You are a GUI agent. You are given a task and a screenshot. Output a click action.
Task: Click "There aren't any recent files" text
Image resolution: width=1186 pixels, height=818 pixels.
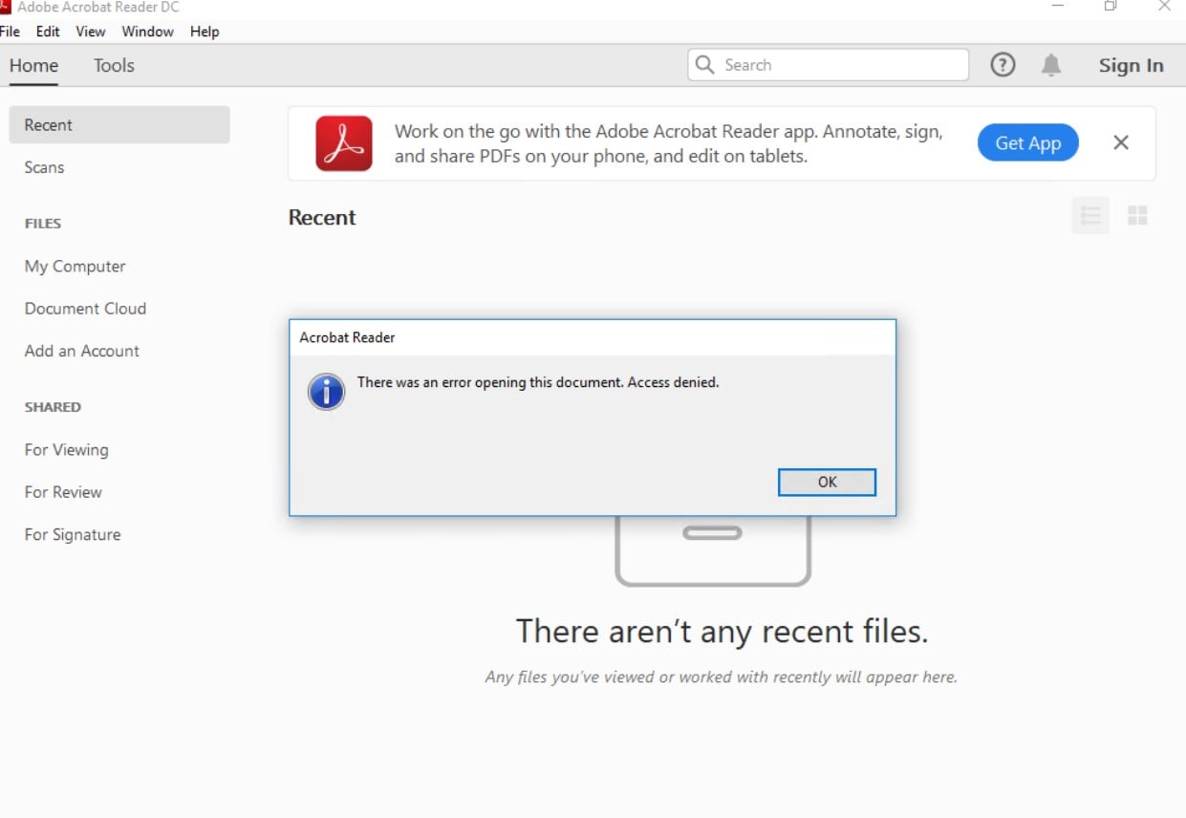click(x=722, y=632)
